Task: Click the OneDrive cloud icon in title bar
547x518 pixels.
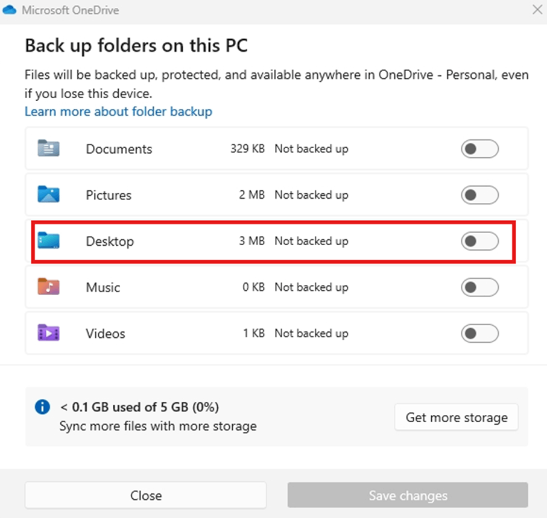Action: 10,10
